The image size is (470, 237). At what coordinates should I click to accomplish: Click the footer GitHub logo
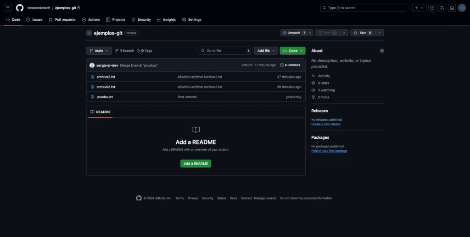(x=139, y=198)
